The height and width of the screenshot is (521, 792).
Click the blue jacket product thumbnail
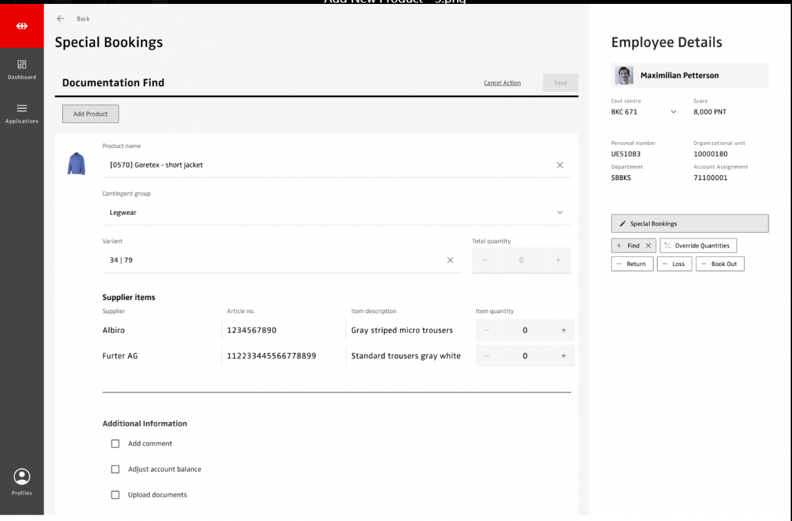76,164
